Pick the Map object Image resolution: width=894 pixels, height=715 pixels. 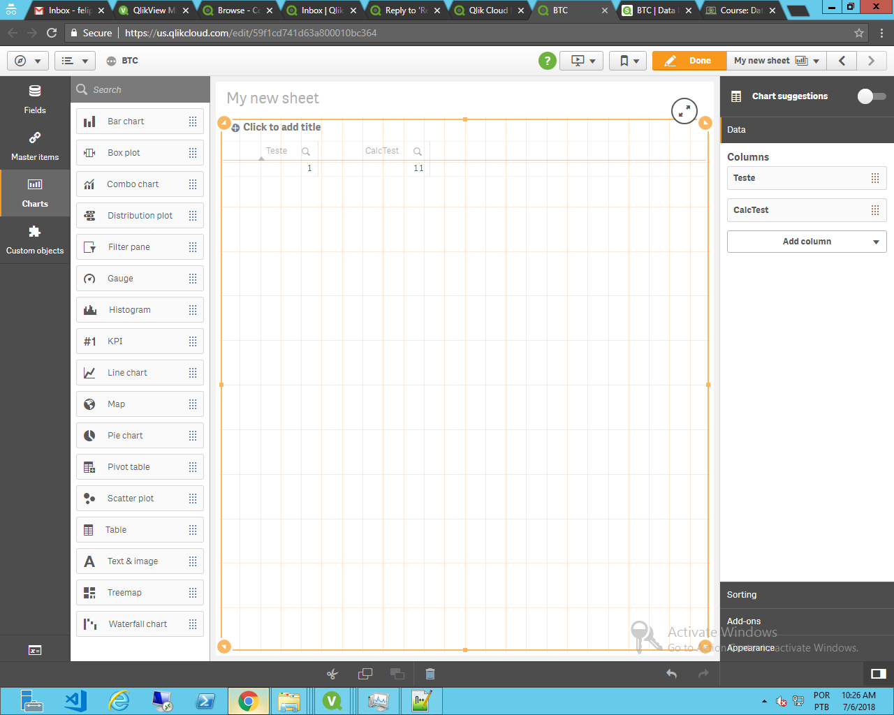click(140, 404)
